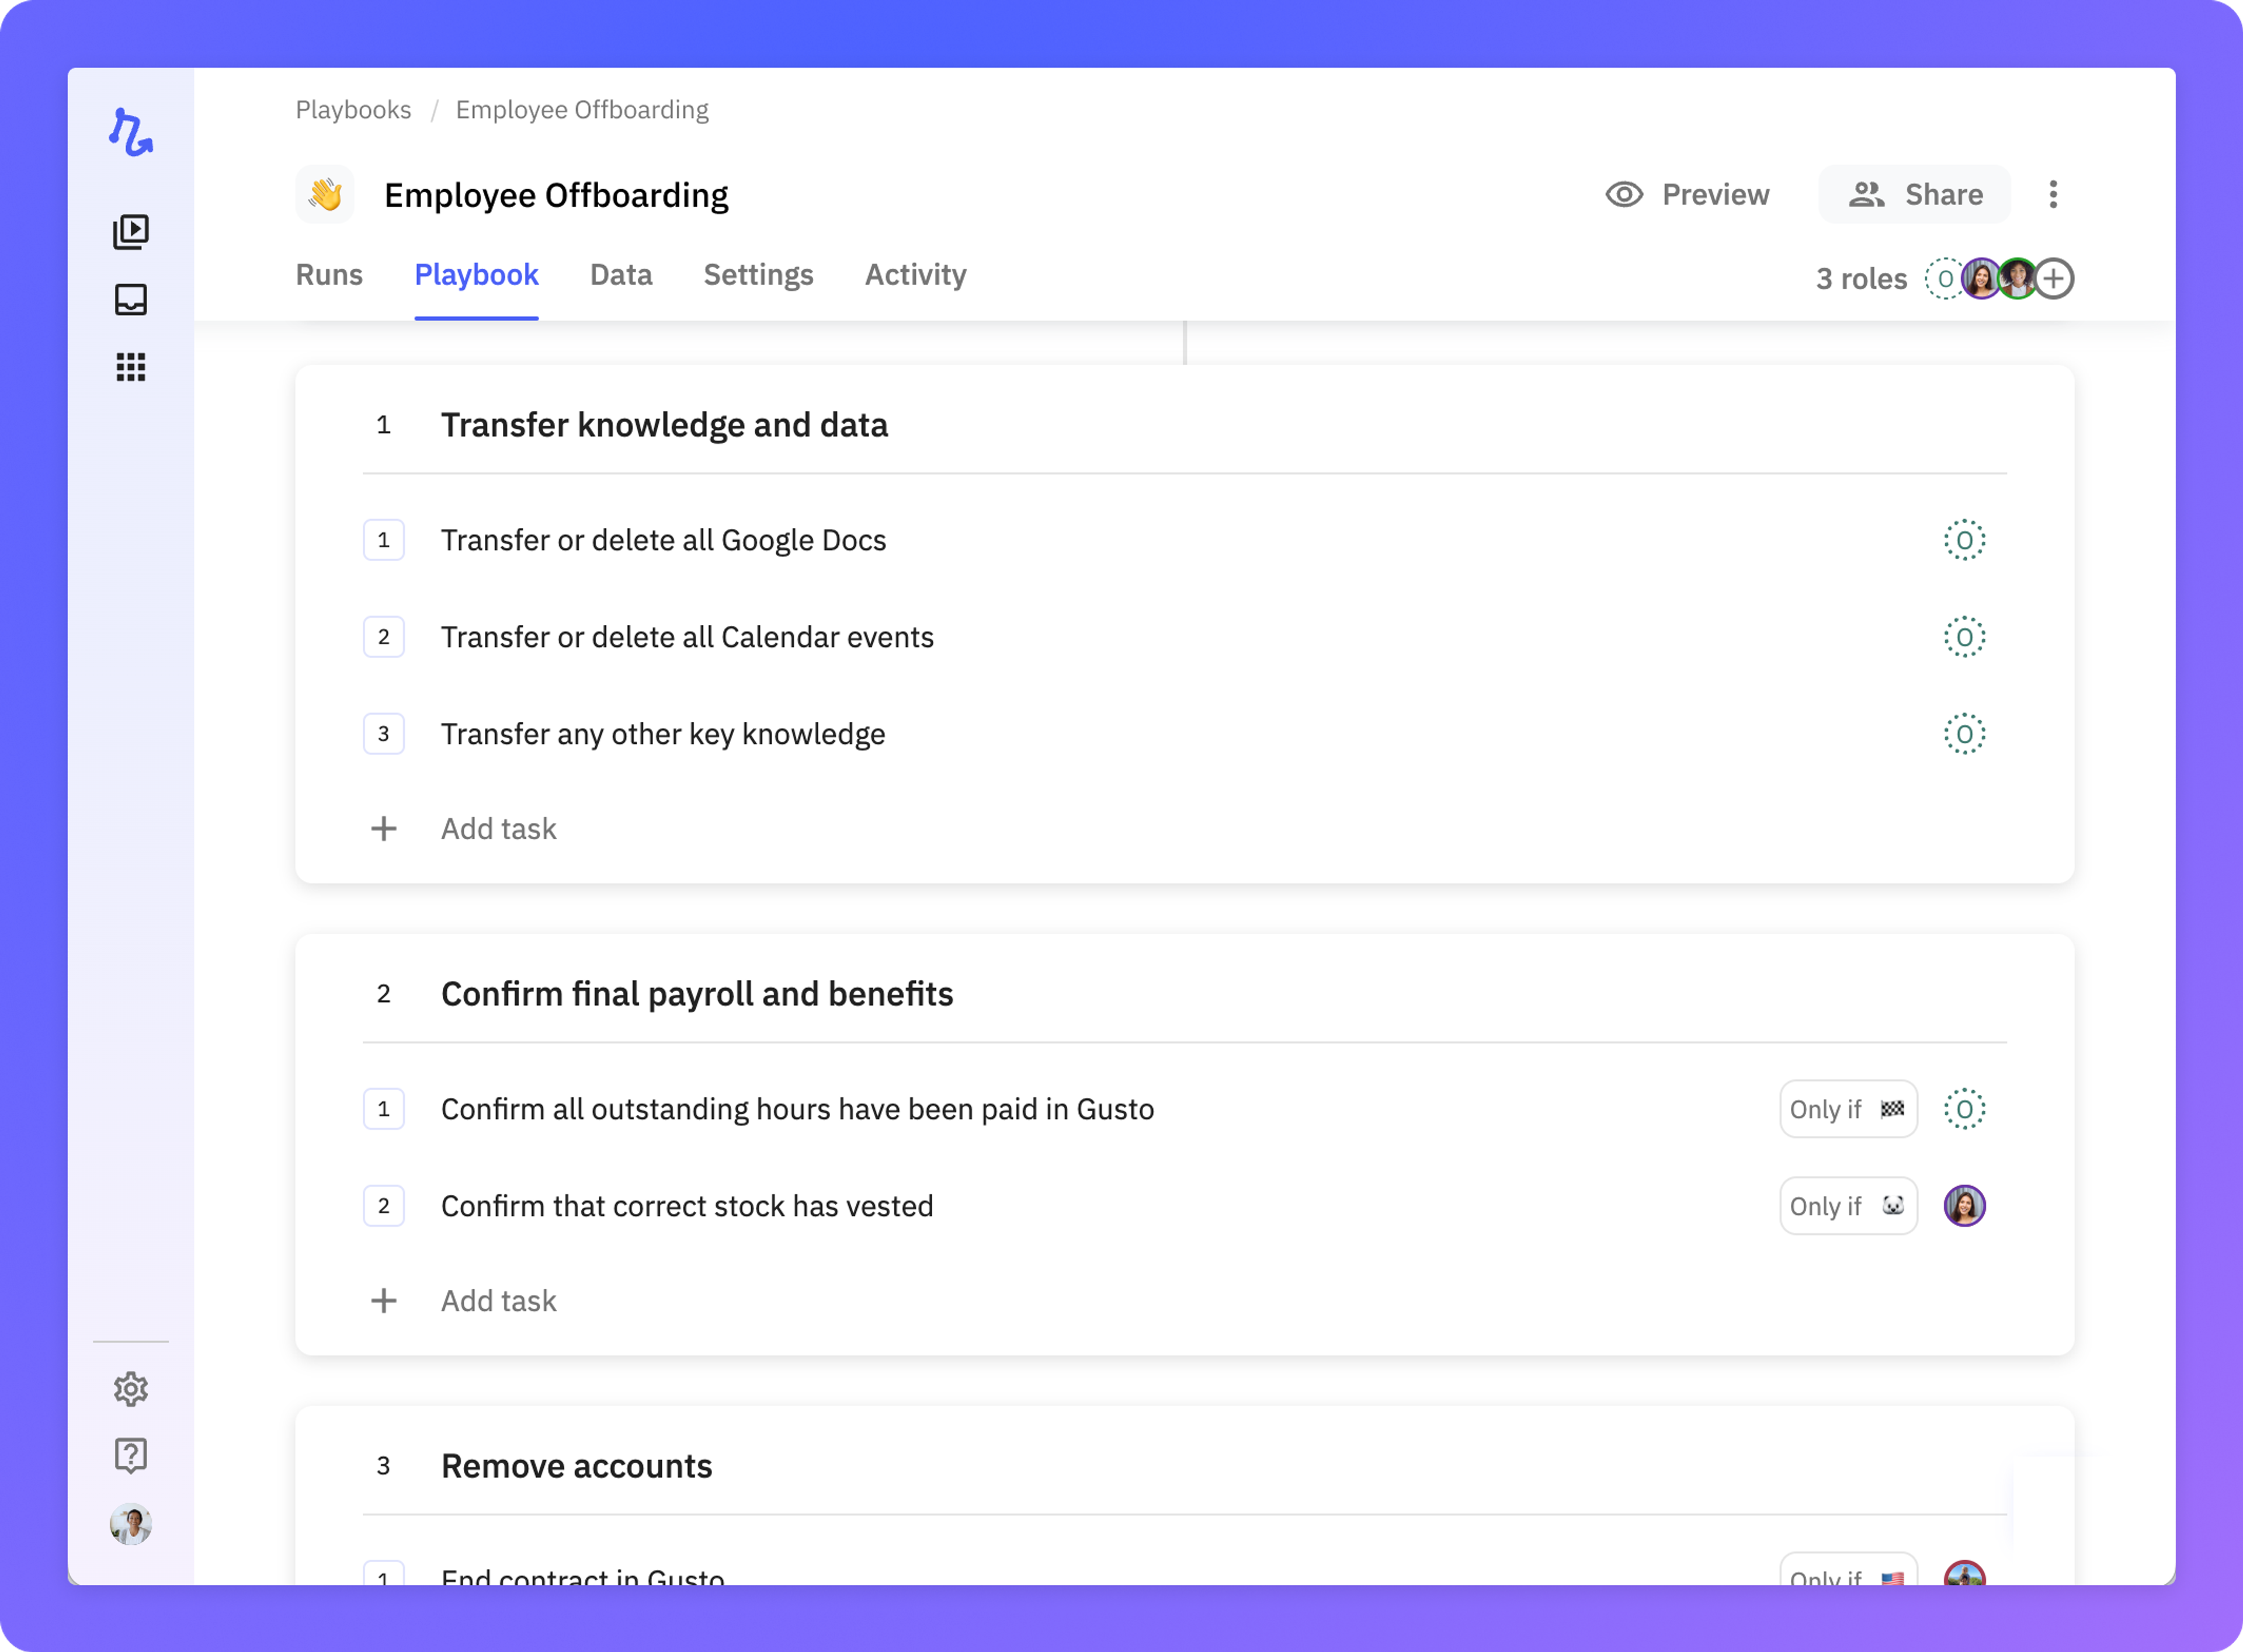2243x1652 pixels.
Task: Open the runs icon in sidebar
Action: 131,232
